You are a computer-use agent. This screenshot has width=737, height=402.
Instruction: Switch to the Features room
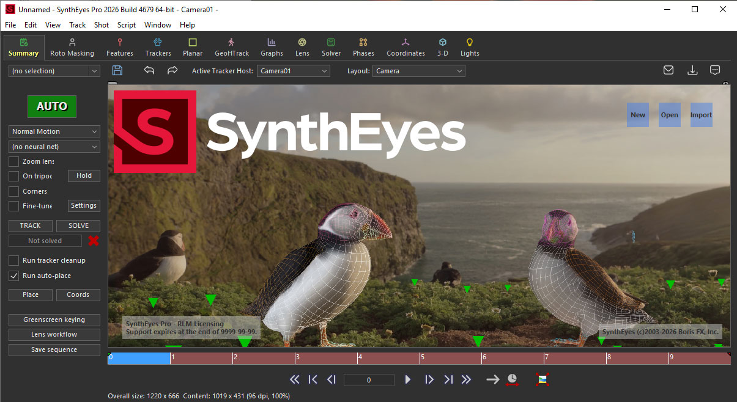click(120, 47)
